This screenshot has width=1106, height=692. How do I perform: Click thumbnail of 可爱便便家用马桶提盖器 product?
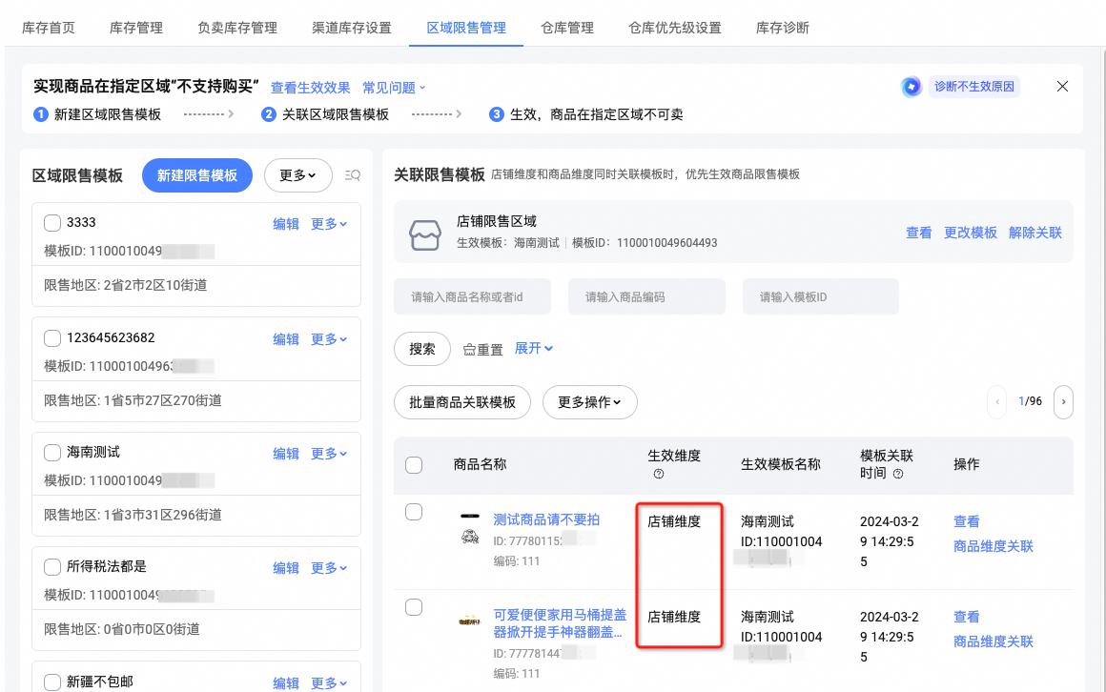click(x=470, y=622)
